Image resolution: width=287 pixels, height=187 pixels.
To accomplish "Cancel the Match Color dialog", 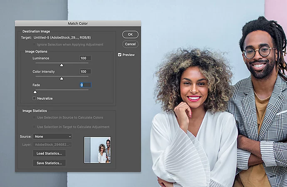I will [130, 44].
